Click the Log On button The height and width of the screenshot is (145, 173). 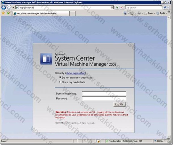(119, 105)
